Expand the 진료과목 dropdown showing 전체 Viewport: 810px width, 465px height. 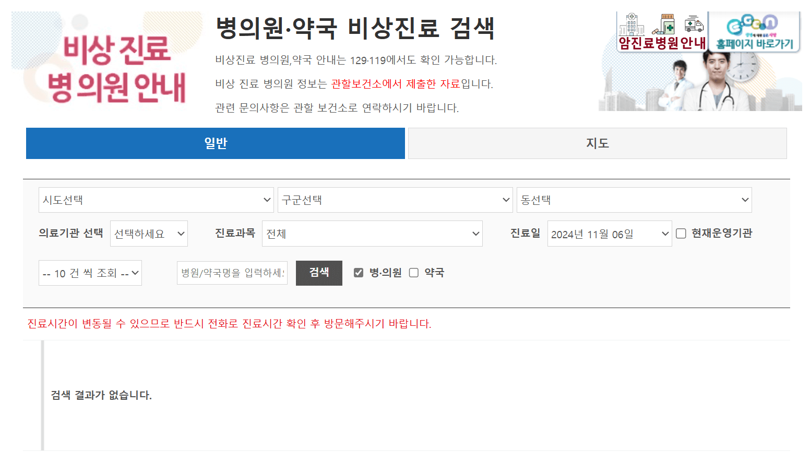click(372, 234)
